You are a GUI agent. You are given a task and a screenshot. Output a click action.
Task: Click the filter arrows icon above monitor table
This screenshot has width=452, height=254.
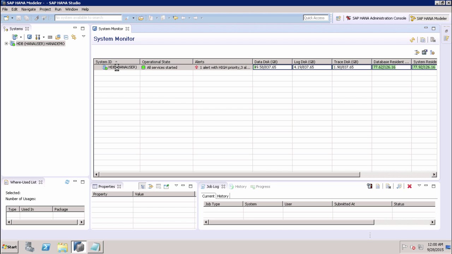[x=417, y=52]
